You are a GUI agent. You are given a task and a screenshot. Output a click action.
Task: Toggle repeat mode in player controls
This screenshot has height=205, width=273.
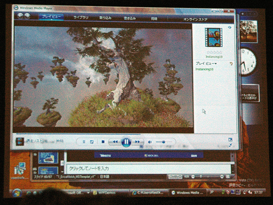pos(92,142)
